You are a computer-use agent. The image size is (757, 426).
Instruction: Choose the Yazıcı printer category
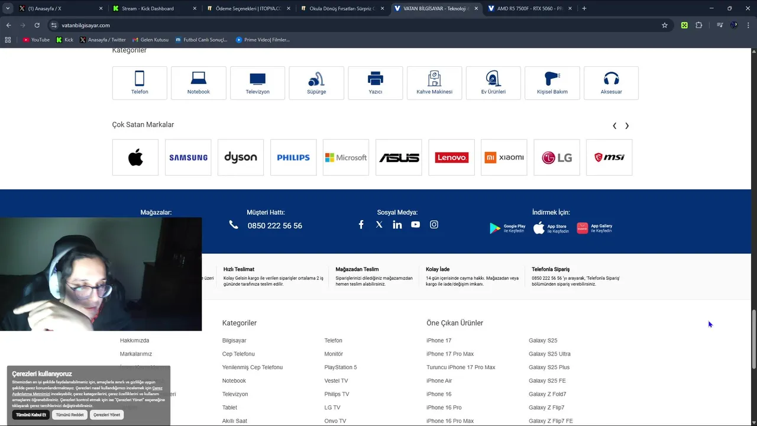376,83
